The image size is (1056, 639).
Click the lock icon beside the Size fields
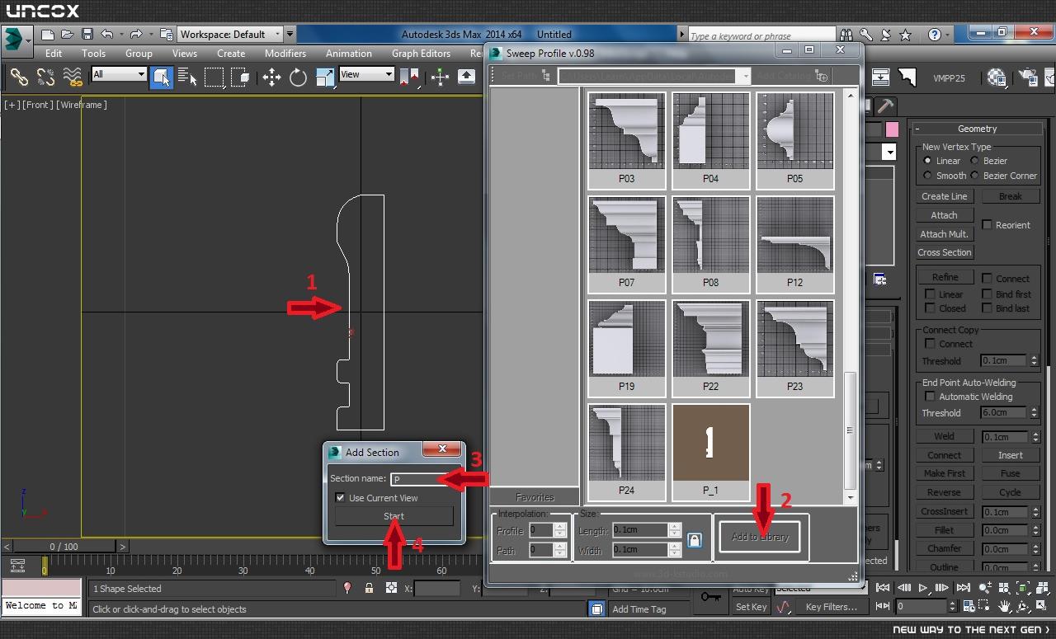click(695, 540)
